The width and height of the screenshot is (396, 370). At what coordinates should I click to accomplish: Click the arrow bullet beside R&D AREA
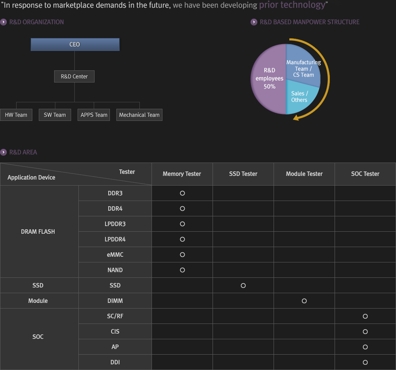[x=3, y=152]
